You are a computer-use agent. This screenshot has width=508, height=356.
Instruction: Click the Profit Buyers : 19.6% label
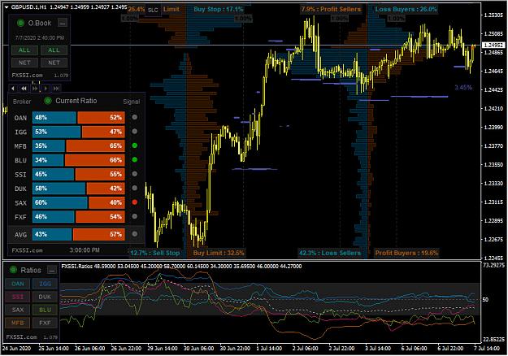[x=406, y=253]
